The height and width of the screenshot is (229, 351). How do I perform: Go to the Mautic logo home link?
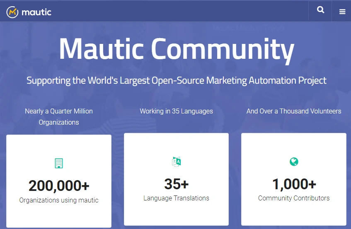click(x=29, y=12)
